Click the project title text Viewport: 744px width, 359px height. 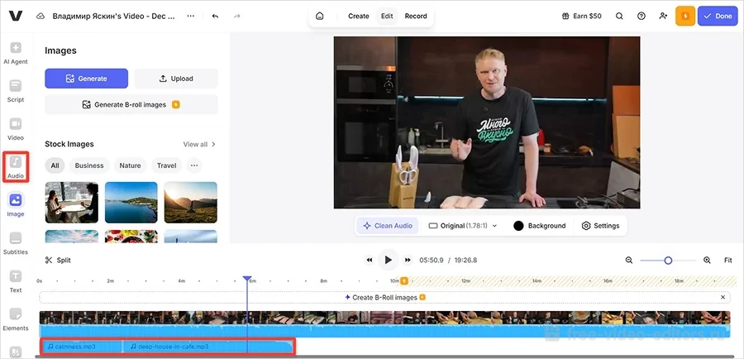click(113, 17)
